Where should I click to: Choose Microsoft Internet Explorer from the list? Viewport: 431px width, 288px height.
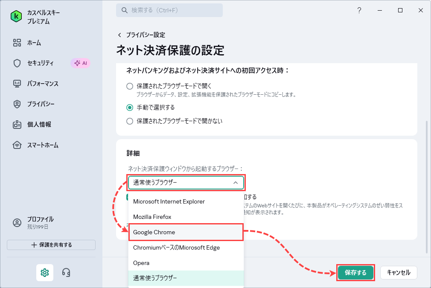pos(186,201)
